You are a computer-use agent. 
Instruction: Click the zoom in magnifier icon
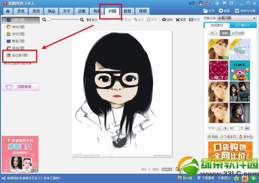tap(82, 20)
